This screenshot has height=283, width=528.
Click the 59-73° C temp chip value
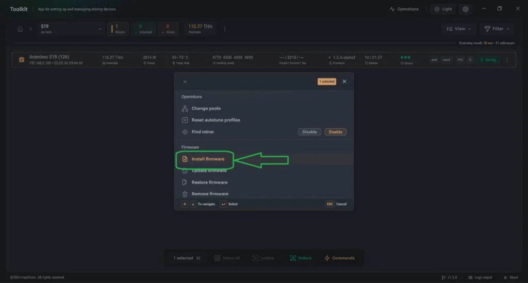coord(180,58)
